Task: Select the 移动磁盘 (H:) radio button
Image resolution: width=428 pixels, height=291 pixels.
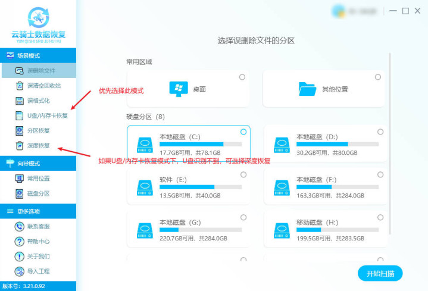Action: tap(380, 217)
